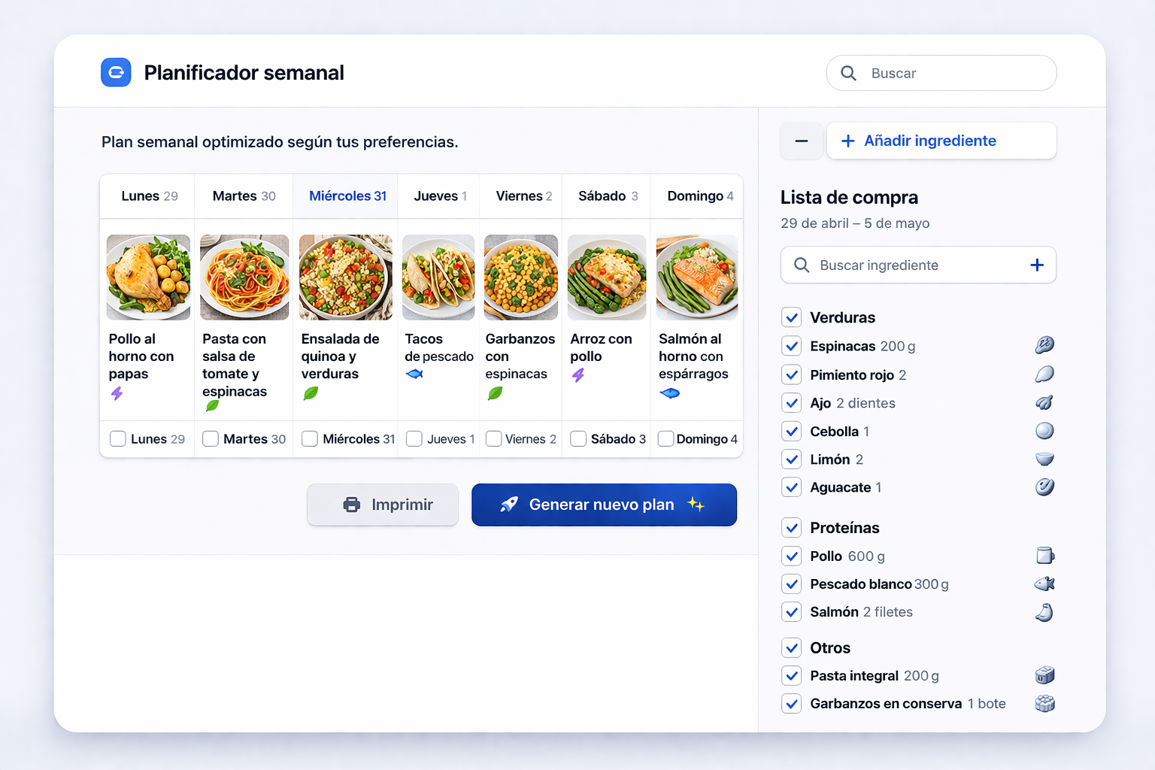Screen dimensions: 1155x770
Task: Collapse the panel with the minus button
Action: coord(802,141)
